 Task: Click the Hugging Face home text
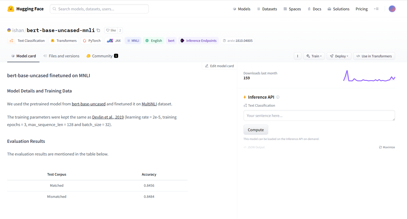[30, 9]
